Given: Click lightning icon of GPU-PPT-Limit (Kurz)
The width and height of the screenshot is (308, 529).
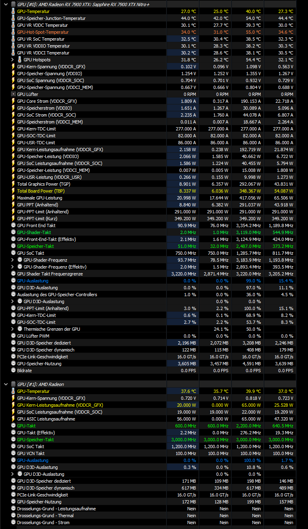Looking at the screenshot, I should [13, 219].
